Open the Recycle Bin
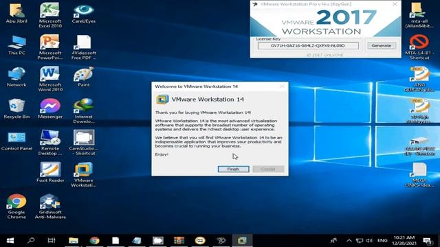 16,108
